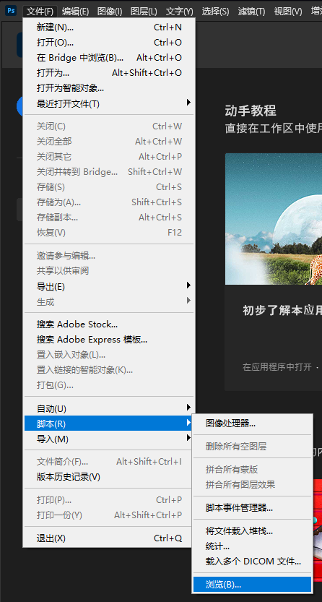Open 脚本事件管理器... entry

pyautogui.click(x=252, y=508)
